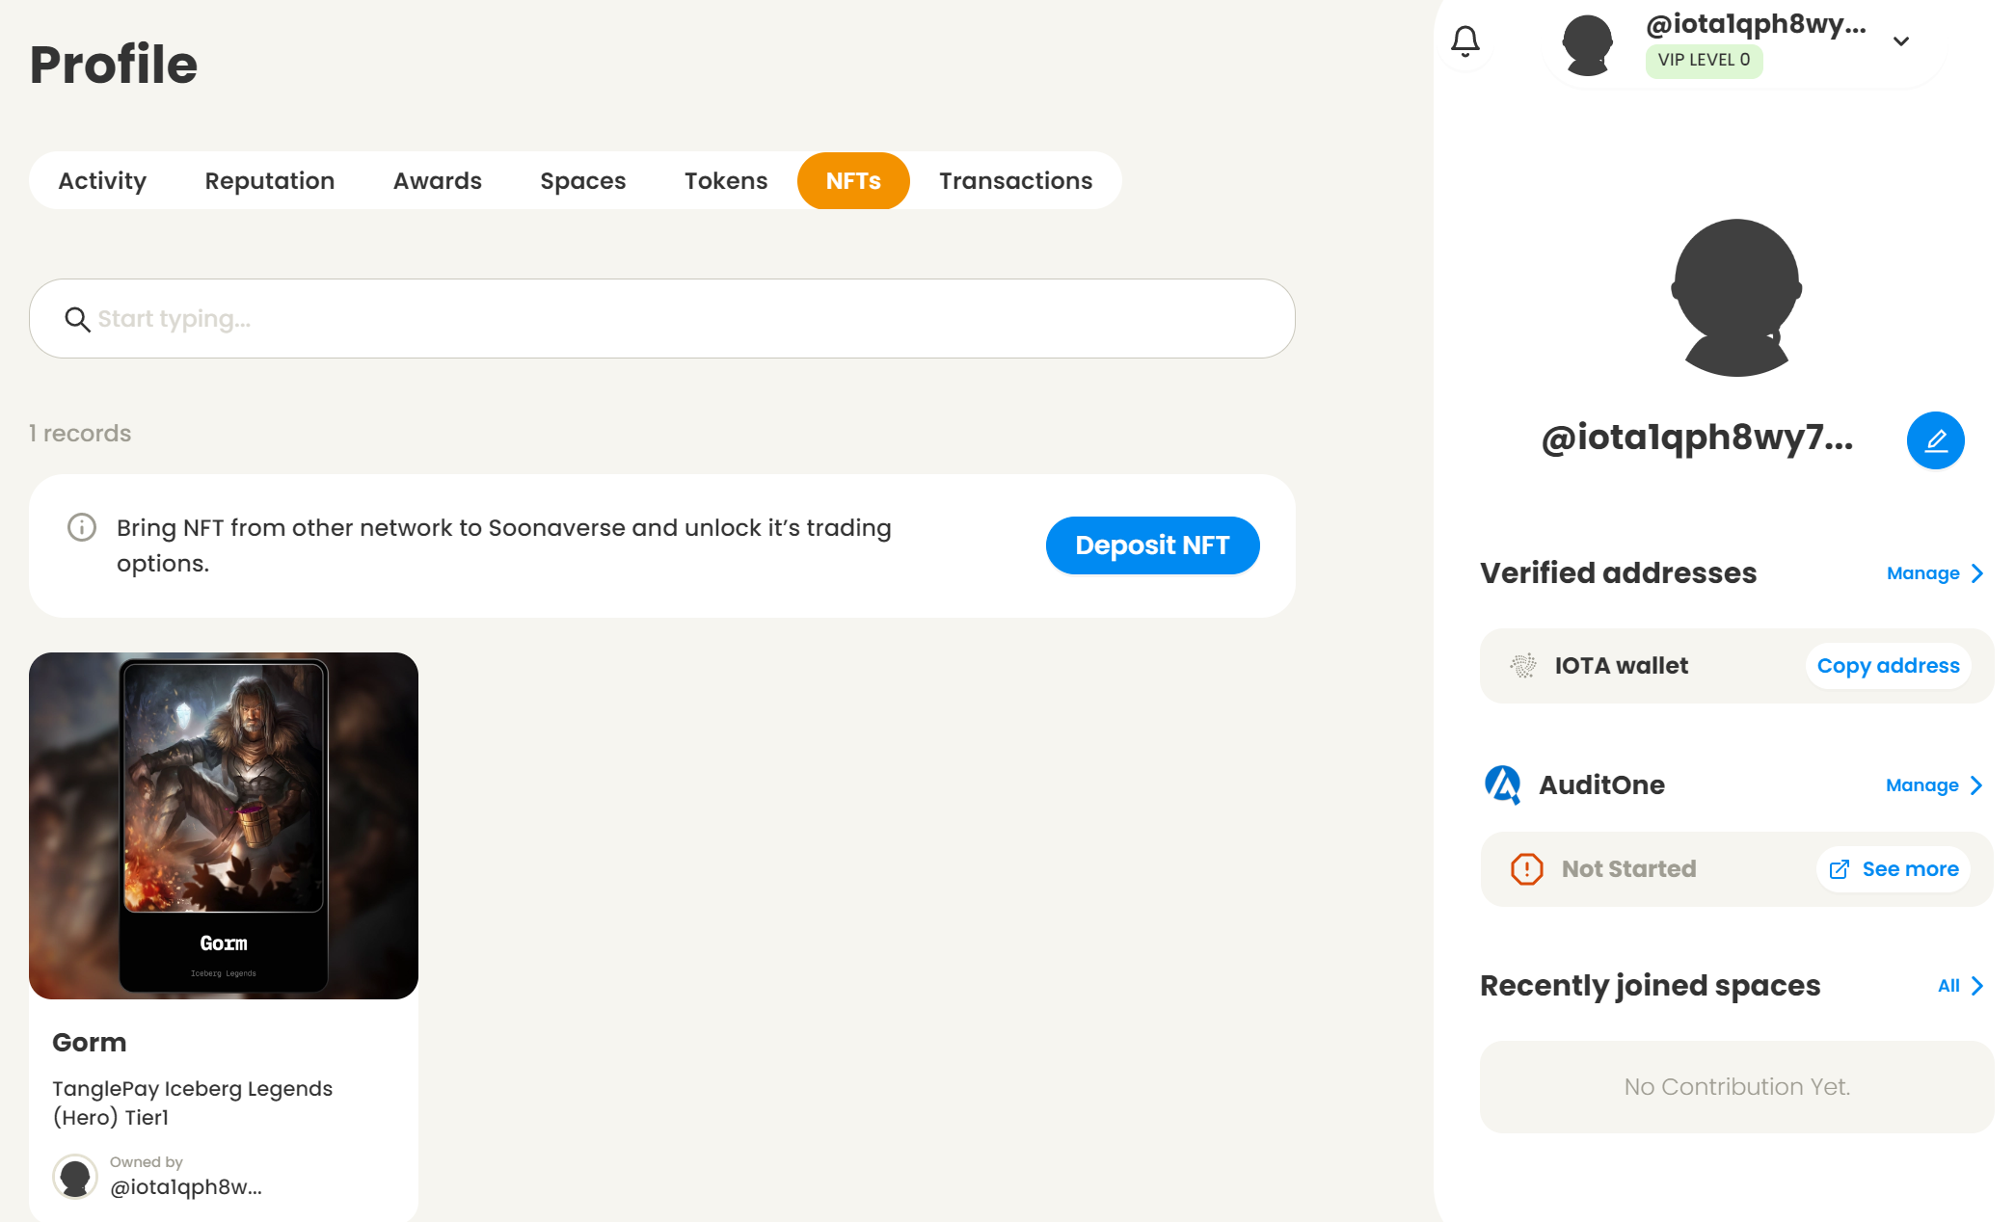The width and height of the screenshot is (2015, 1222).
Task: Click the blue edit profile pencil icon
Action: click(x=1935, y=440)
